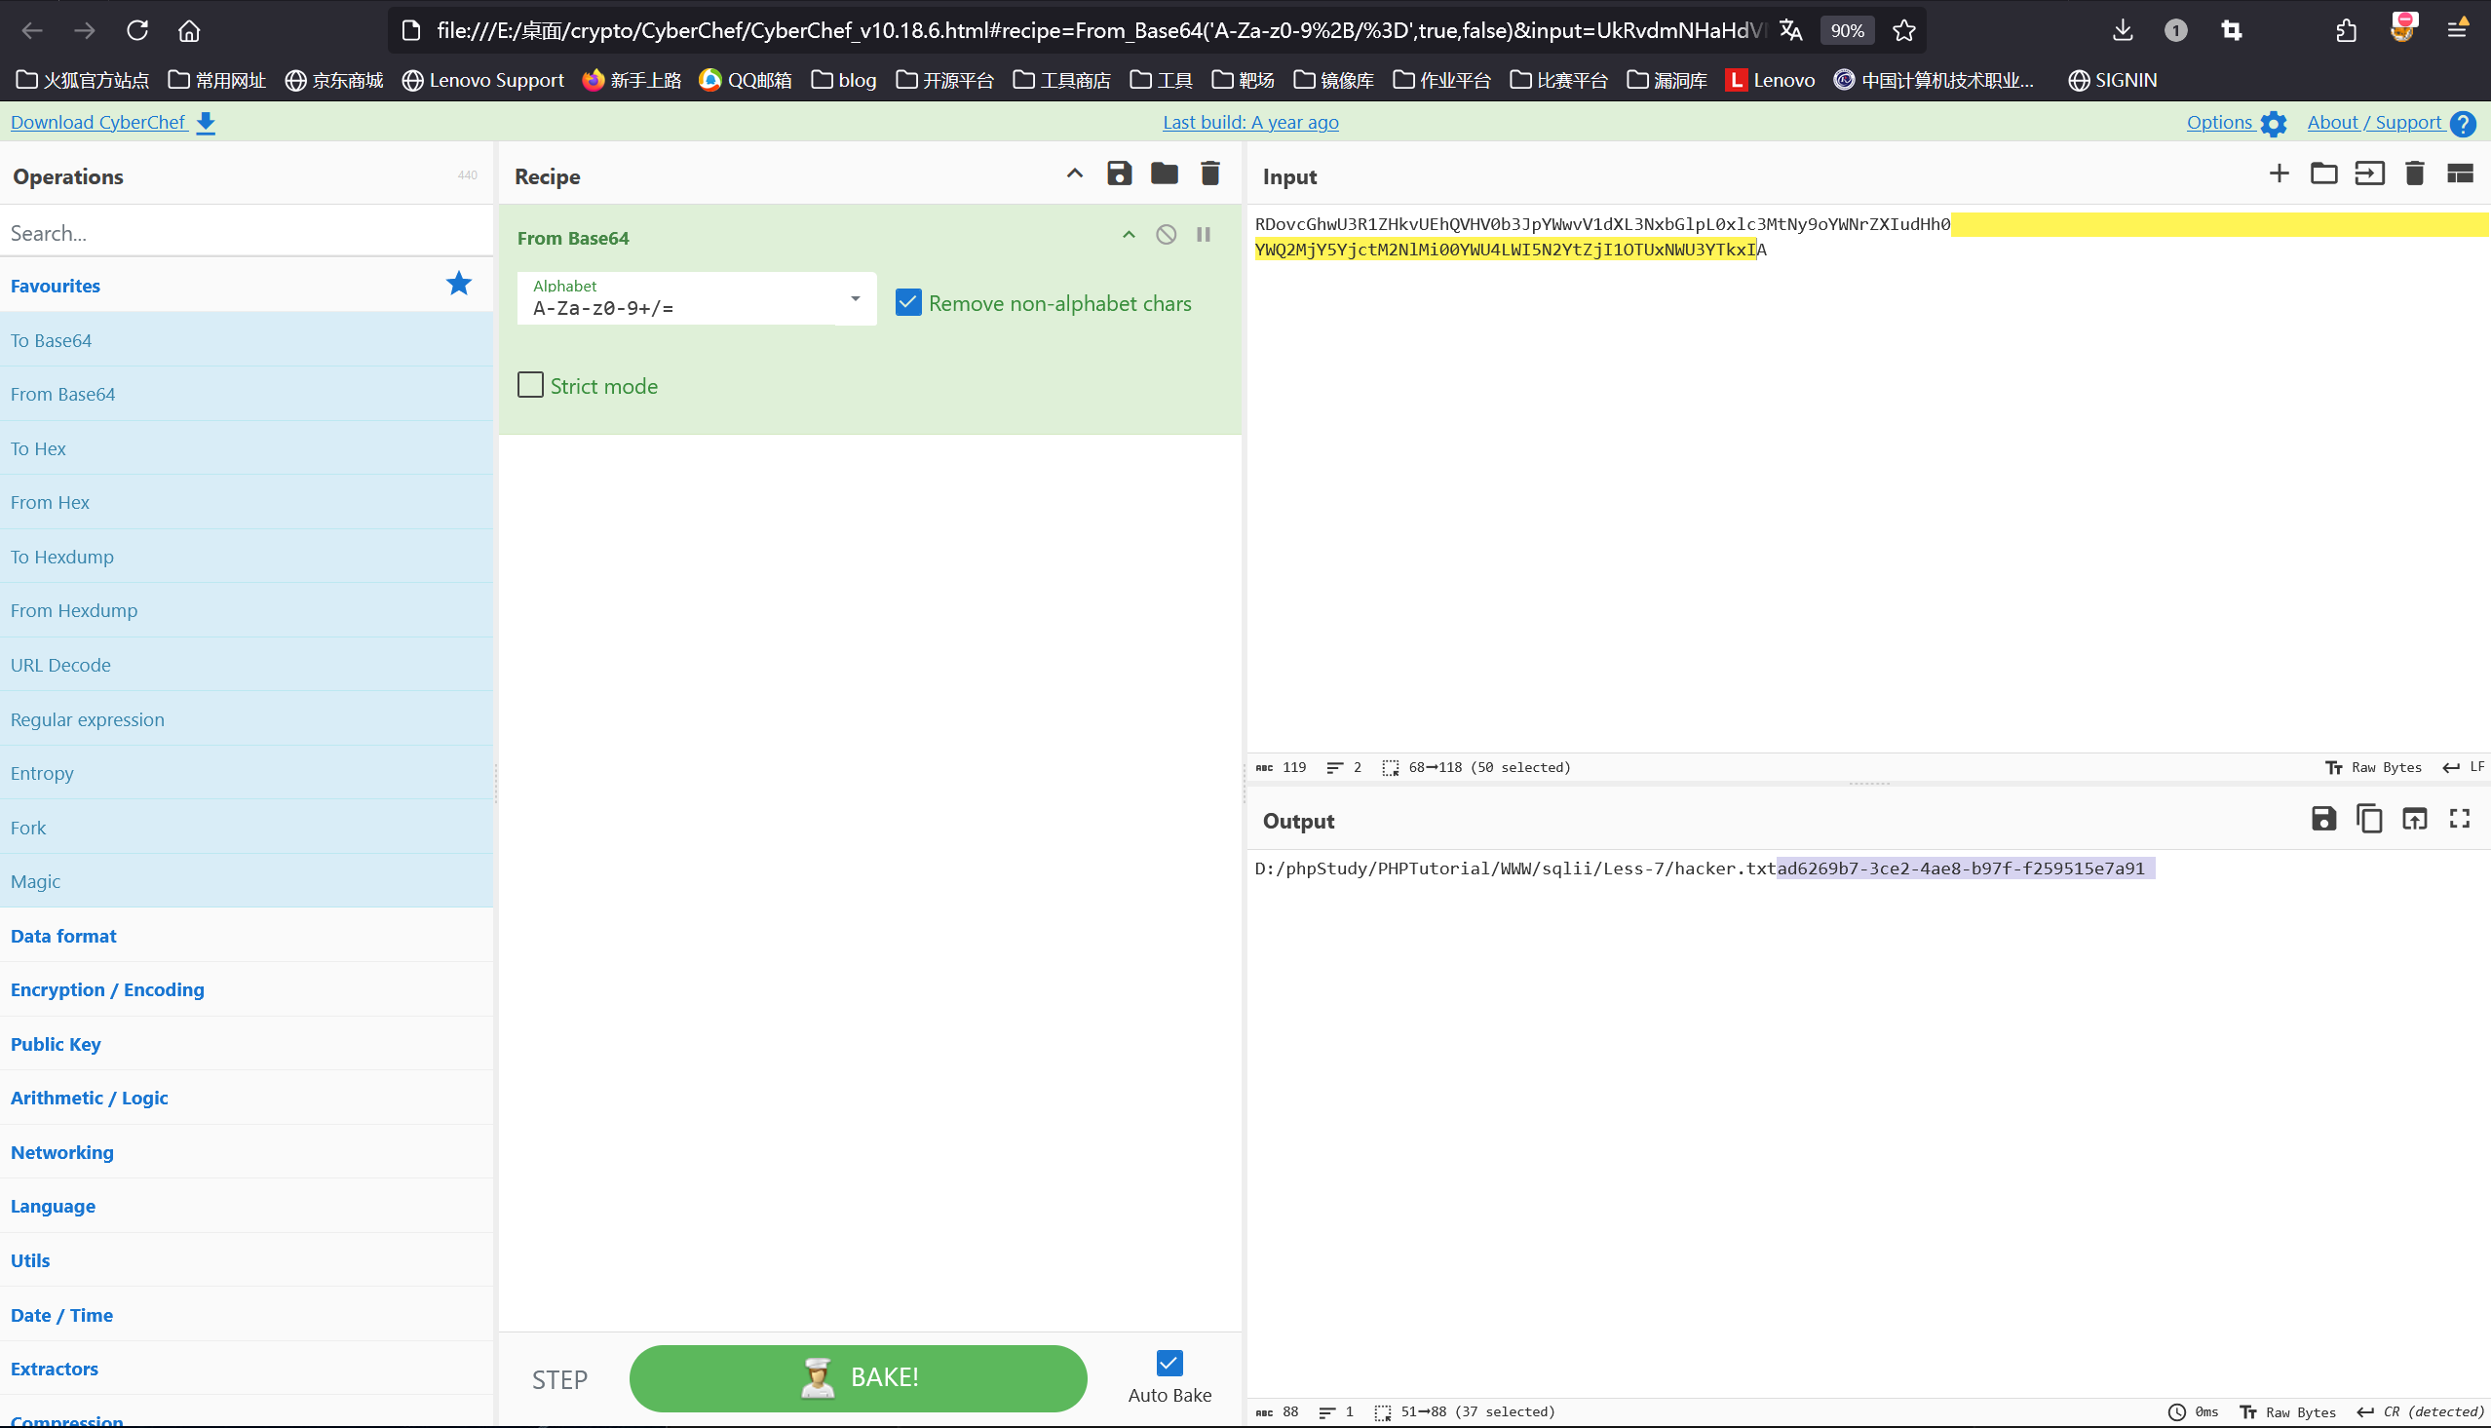Viewport: 2491px width, 1428px height.
Task: Click the operations Search field
Action: click(x=245, y=233)
